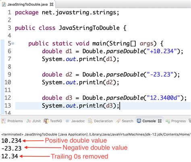Click the JUnit view icon
191x162 pixels.
(29, 121)
